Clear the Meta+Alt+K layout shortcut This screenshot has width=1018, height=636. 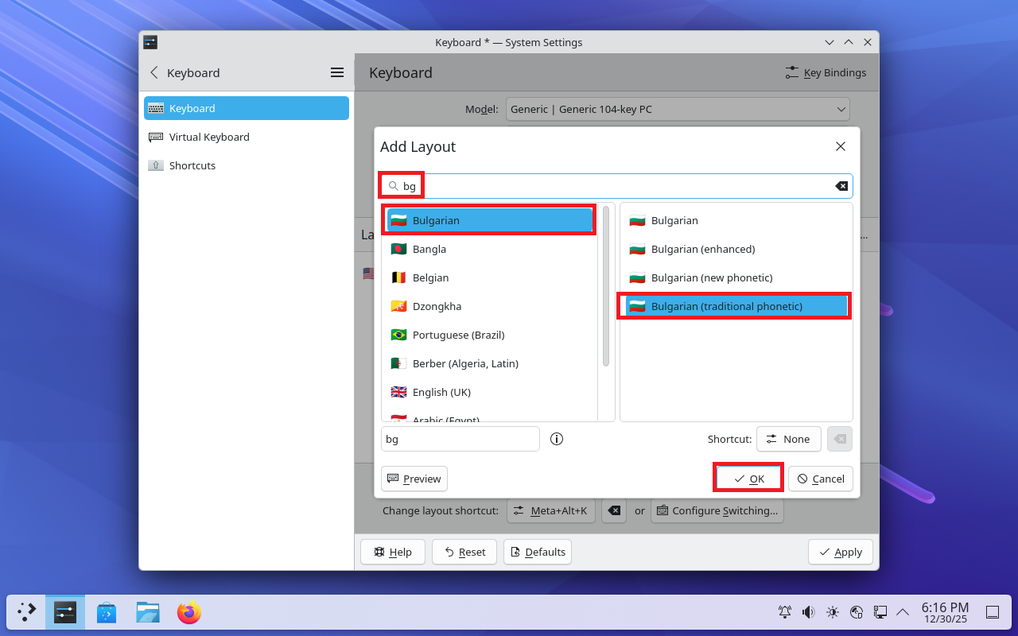click(614, 511)
